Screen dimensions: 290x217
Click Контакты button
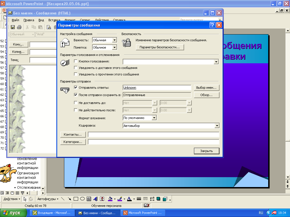(73, 134)
